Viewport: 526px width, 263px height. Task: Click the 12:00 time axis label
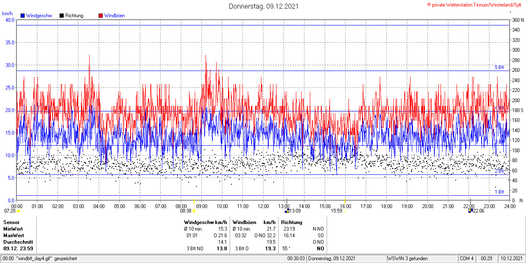(x=263, y=206)
